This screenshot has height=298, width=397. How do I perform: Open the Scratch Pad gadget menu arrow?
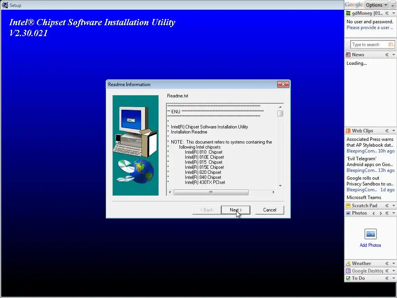(394, 206)
